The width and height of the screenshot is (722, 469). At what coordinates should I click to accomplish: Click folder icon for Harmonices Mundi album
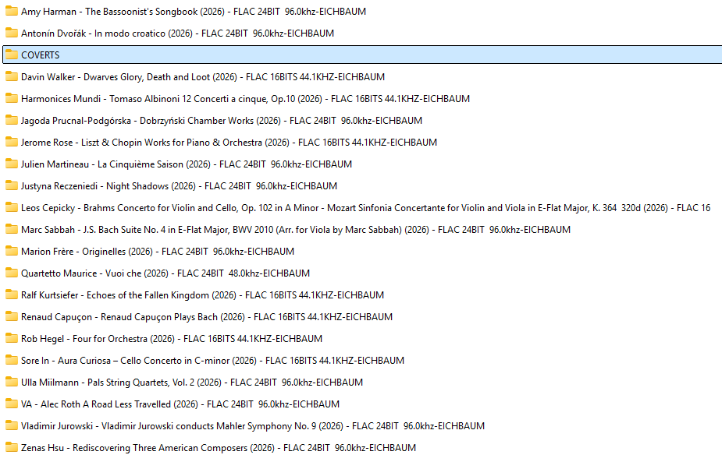(11, 99)
